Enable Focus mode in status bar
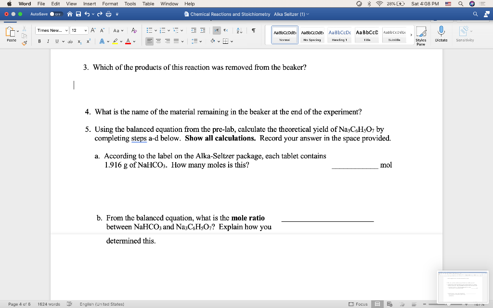The width and height of the screenshot is (493, 308). click(358, 304)
